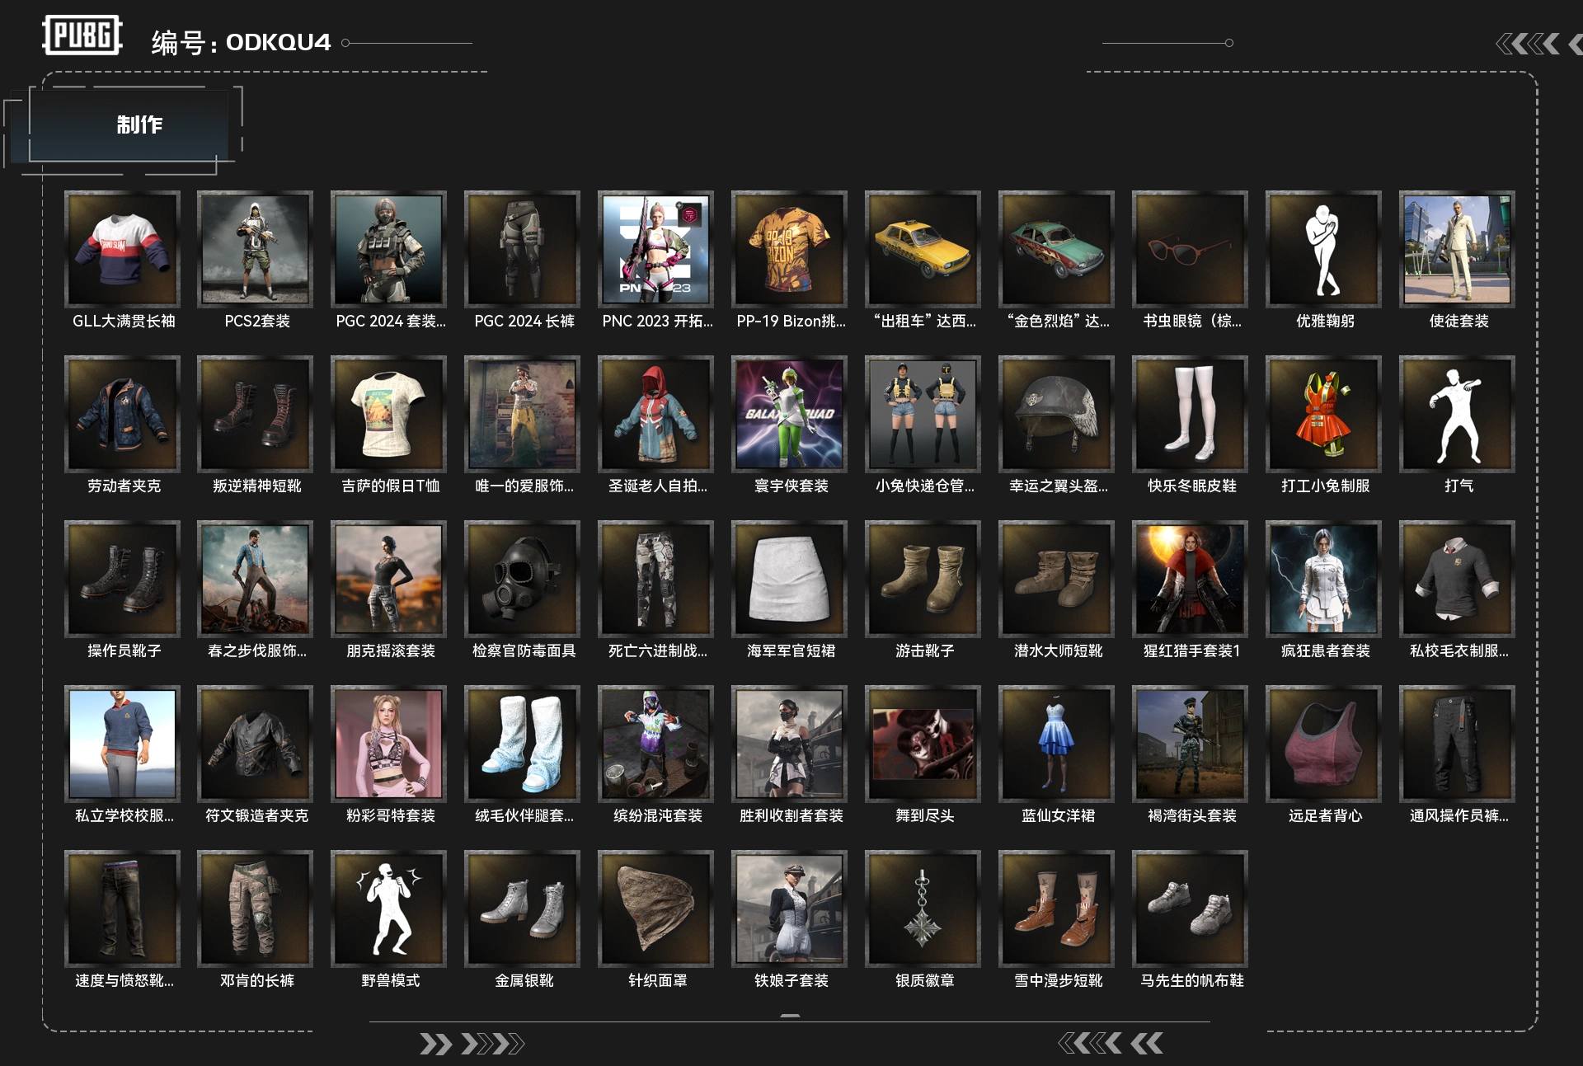This screenshot has height=1066, width=1583.
Task: Select the 针织面罩 knitted mask item
Action: pyautogui.click(x=656, y=909)
